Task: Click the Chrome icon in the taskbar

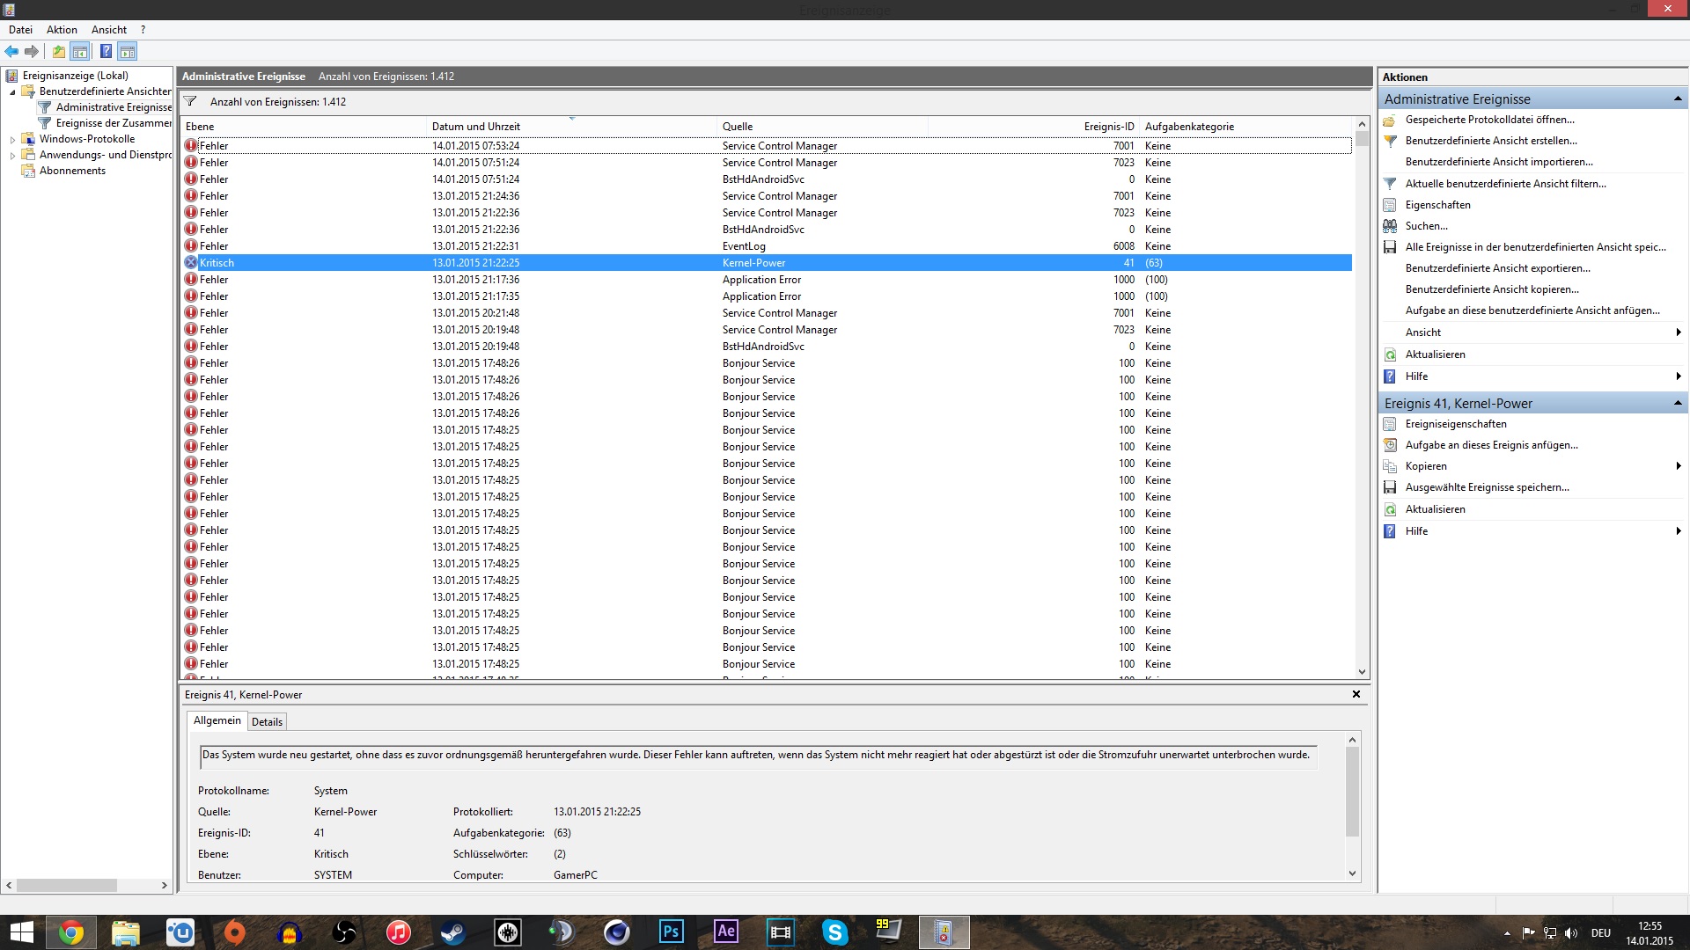Action: click(71, 932)
